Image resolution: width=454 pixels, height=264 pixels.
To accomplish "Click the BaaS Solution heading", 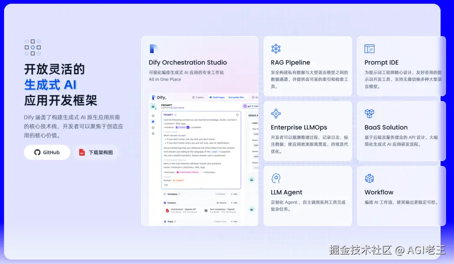I will click(386, 127).
